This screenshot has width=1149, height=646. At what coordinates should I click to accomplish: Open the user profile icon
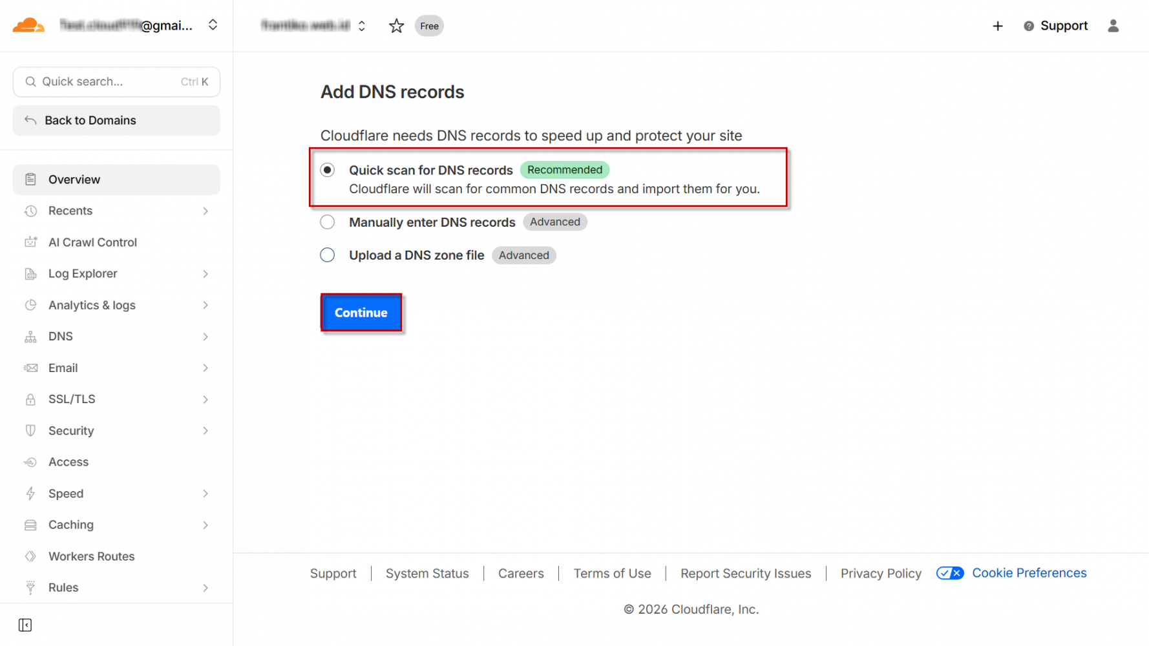[x=1113, y=26]
